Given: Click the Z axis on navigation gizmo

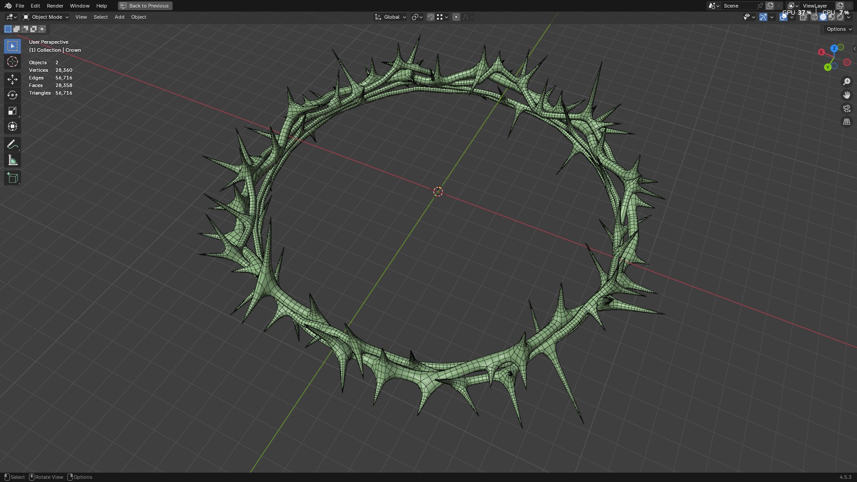Looking at the screenshot, I should (x=834, y=48).
